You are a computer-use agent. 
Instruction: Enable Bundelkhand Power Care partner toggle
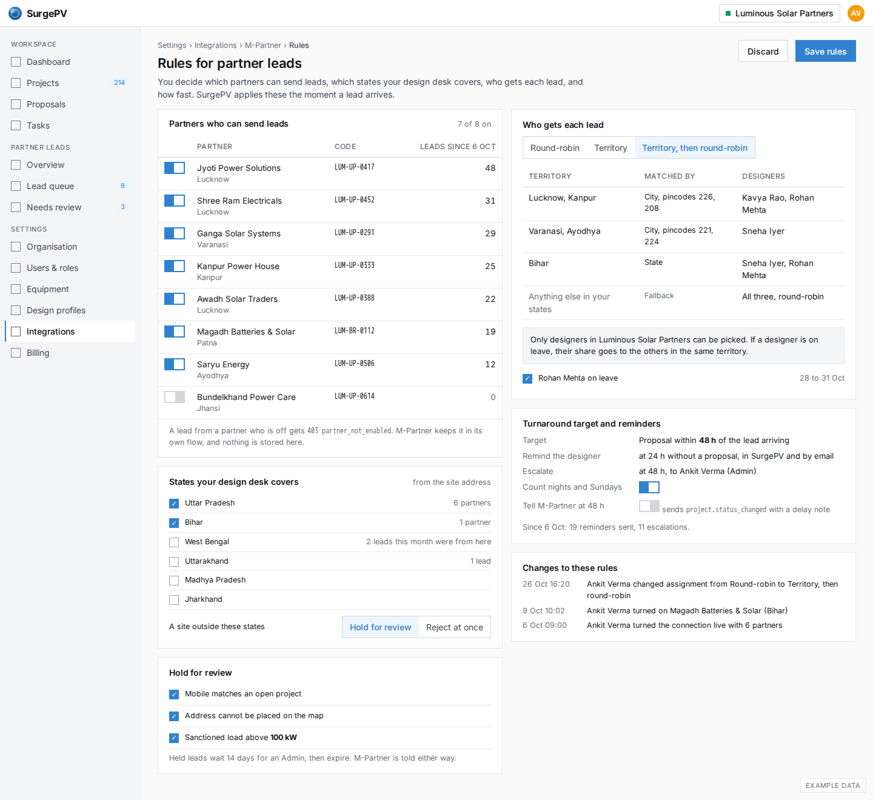tap(175, 397)
